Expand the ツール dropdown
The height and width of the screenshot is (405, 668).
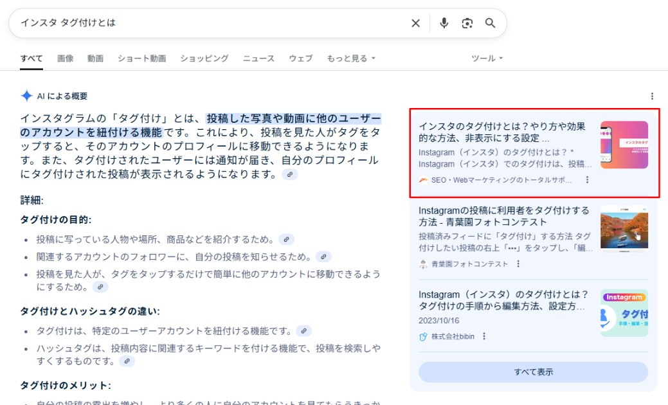[x=487, y=59]
